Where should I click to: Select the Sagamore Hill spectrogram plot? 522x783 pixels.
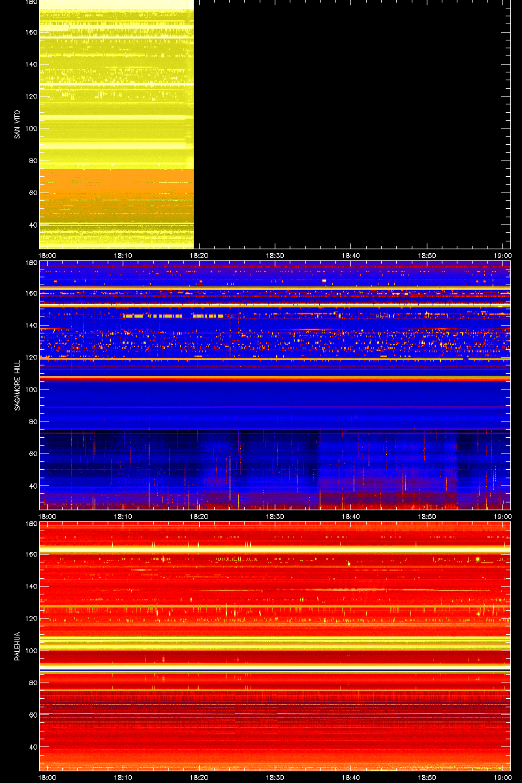(275, 385)
